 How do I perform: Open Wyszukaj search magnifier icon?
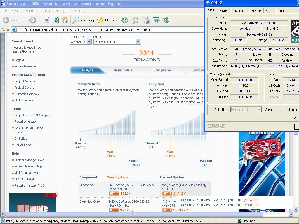(x=76, y=20)
